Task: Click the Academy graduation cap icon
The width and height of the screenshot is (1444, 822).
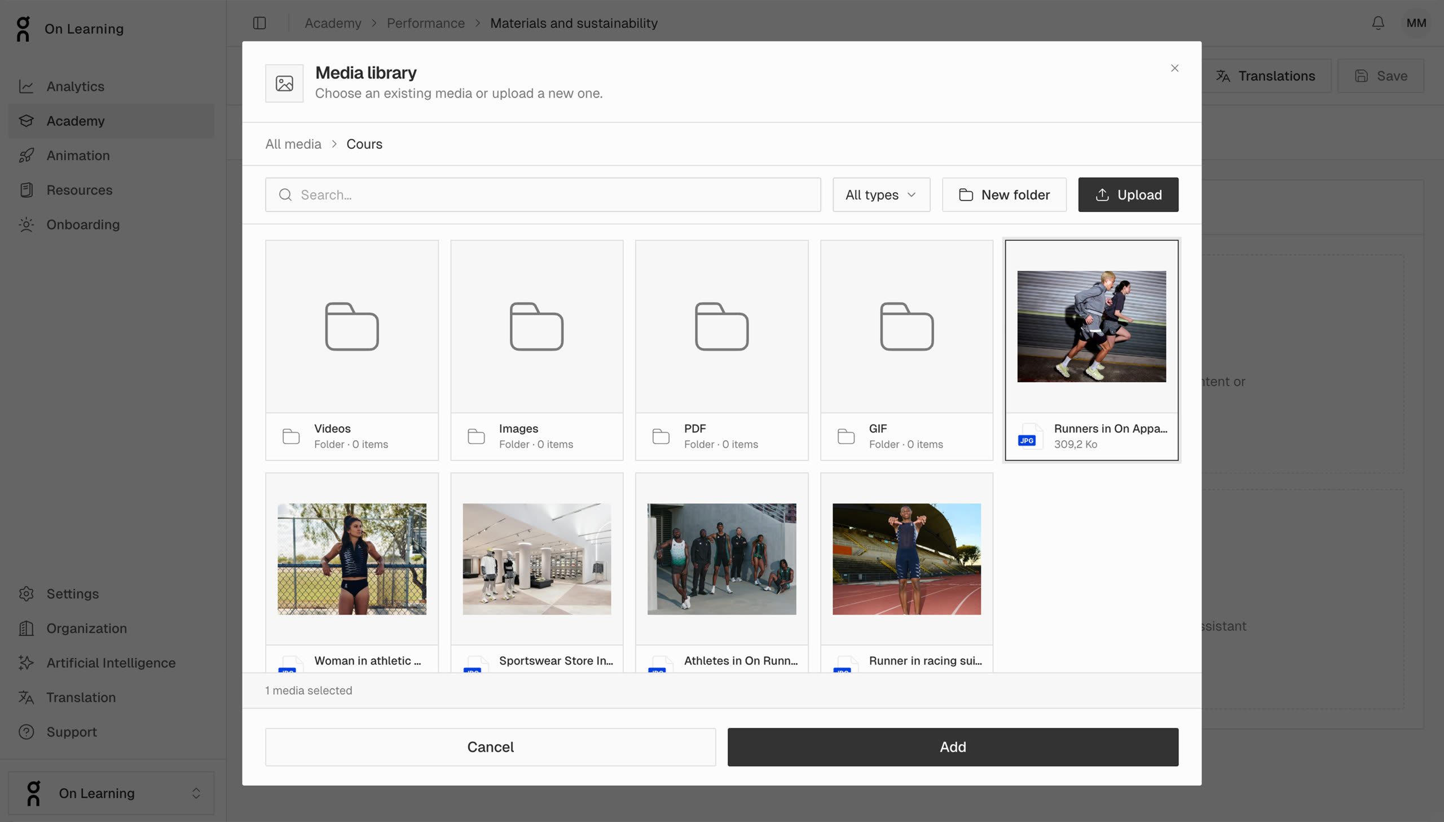Action: 26,121
